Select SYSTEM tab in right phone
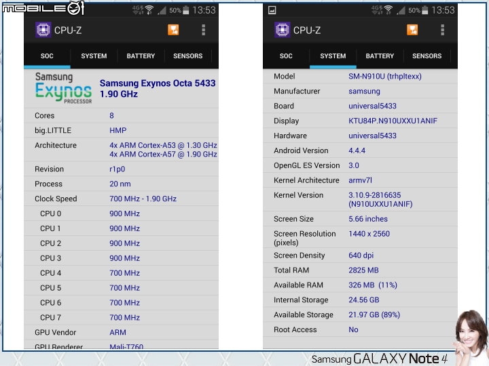489x366 pixels. (x=333, y=56)
